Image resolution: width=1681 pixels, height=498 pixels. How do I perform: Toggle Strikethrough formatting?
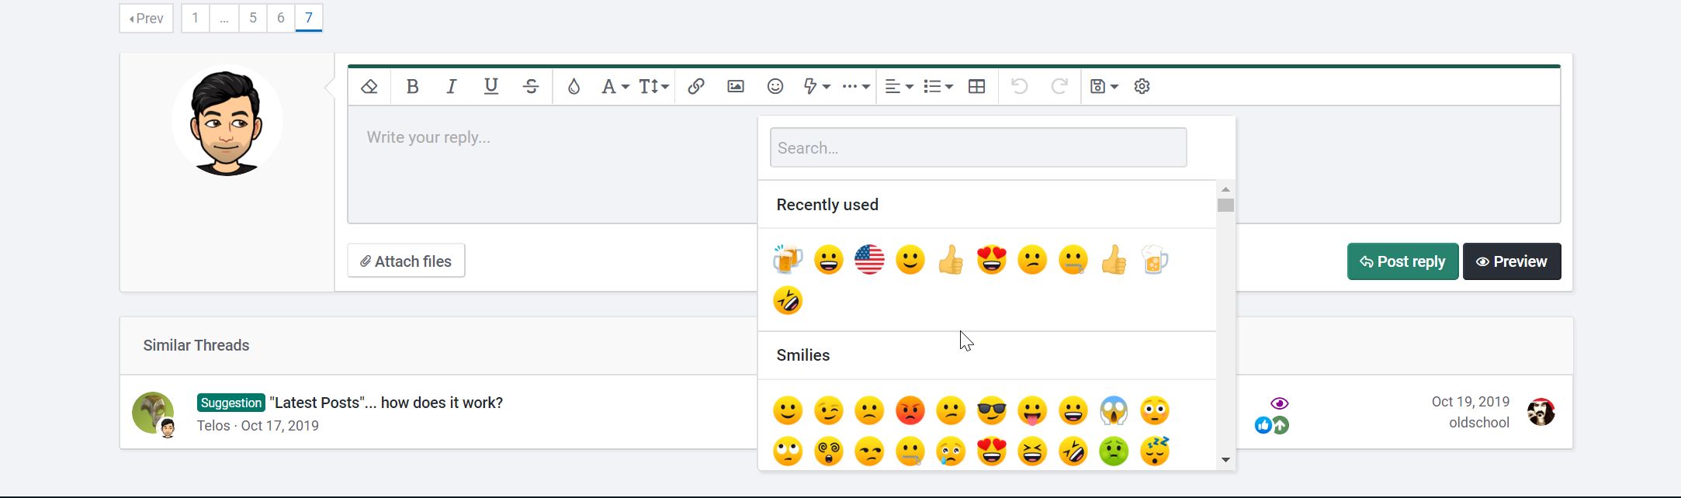point(531,86)
